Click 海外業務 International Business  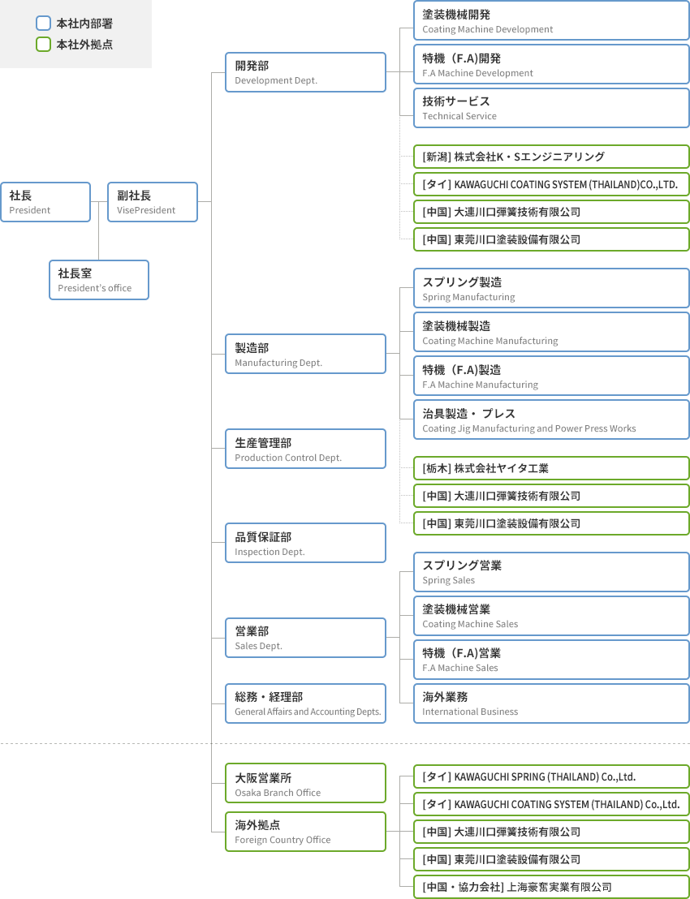click(551, 703)
